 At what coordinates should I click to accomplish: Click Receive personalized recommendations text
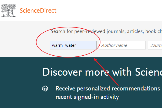[108, 89]
